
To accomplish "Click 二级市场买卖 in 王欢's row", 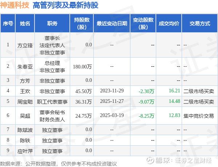I will click(x=198, y=91).
